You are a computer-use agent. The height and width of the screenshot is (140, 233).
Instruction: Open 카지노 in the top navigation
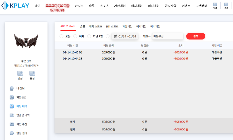[79, 6]
